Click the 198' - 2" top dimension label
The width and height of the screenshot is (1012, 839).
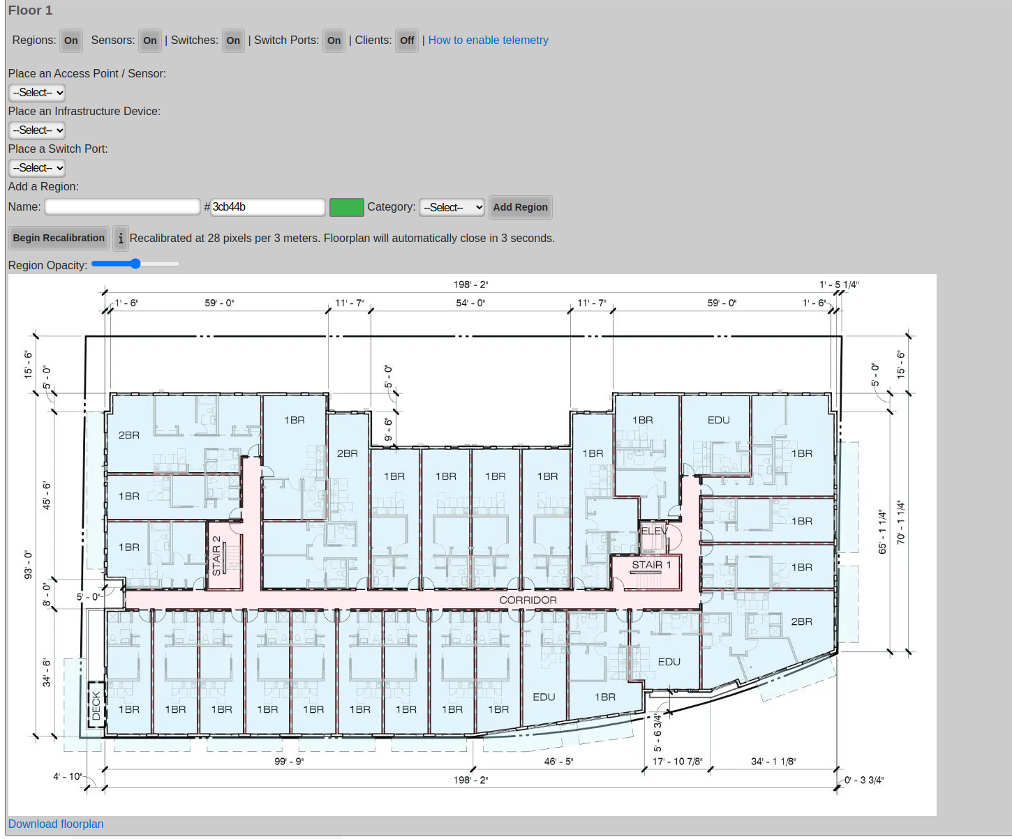click(x=470, y=285)
